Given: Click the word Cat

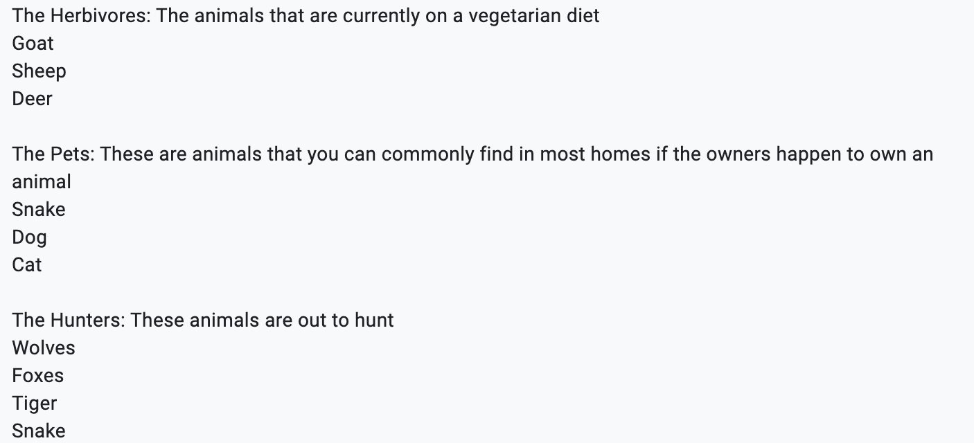Looking at the screenshot, I should point(27,265).
